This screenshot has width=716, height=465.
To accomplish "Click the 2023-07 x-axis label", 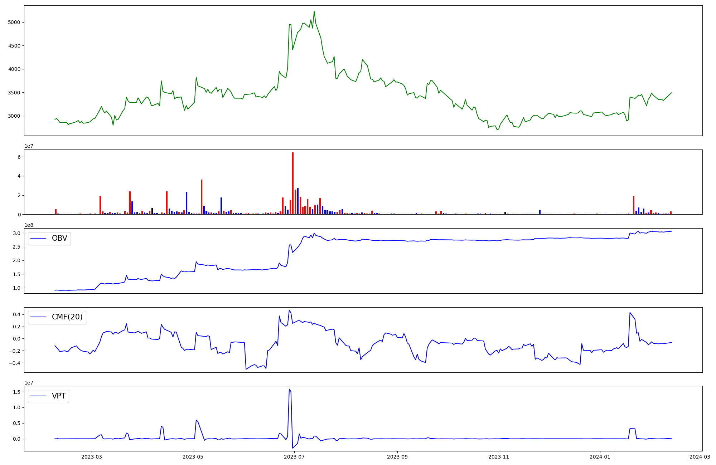I will tap(294, 457).
